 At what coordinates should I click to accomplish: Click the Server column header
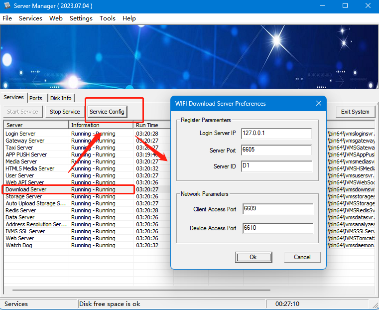pos(36,125)
